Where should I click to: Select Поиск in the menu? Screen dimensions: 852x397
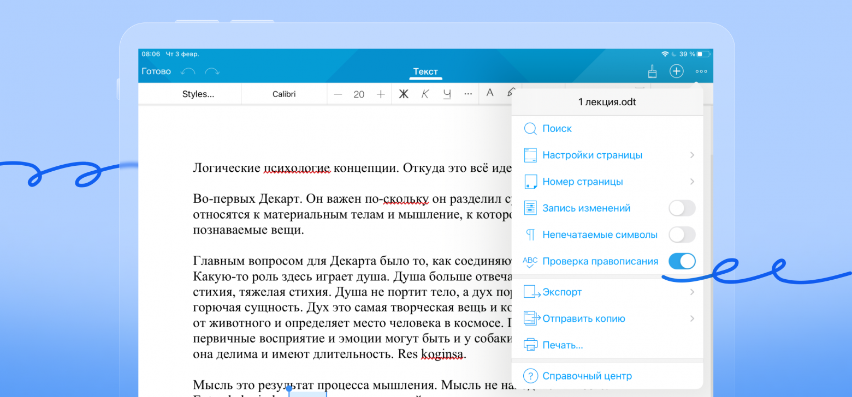point(557,129)
